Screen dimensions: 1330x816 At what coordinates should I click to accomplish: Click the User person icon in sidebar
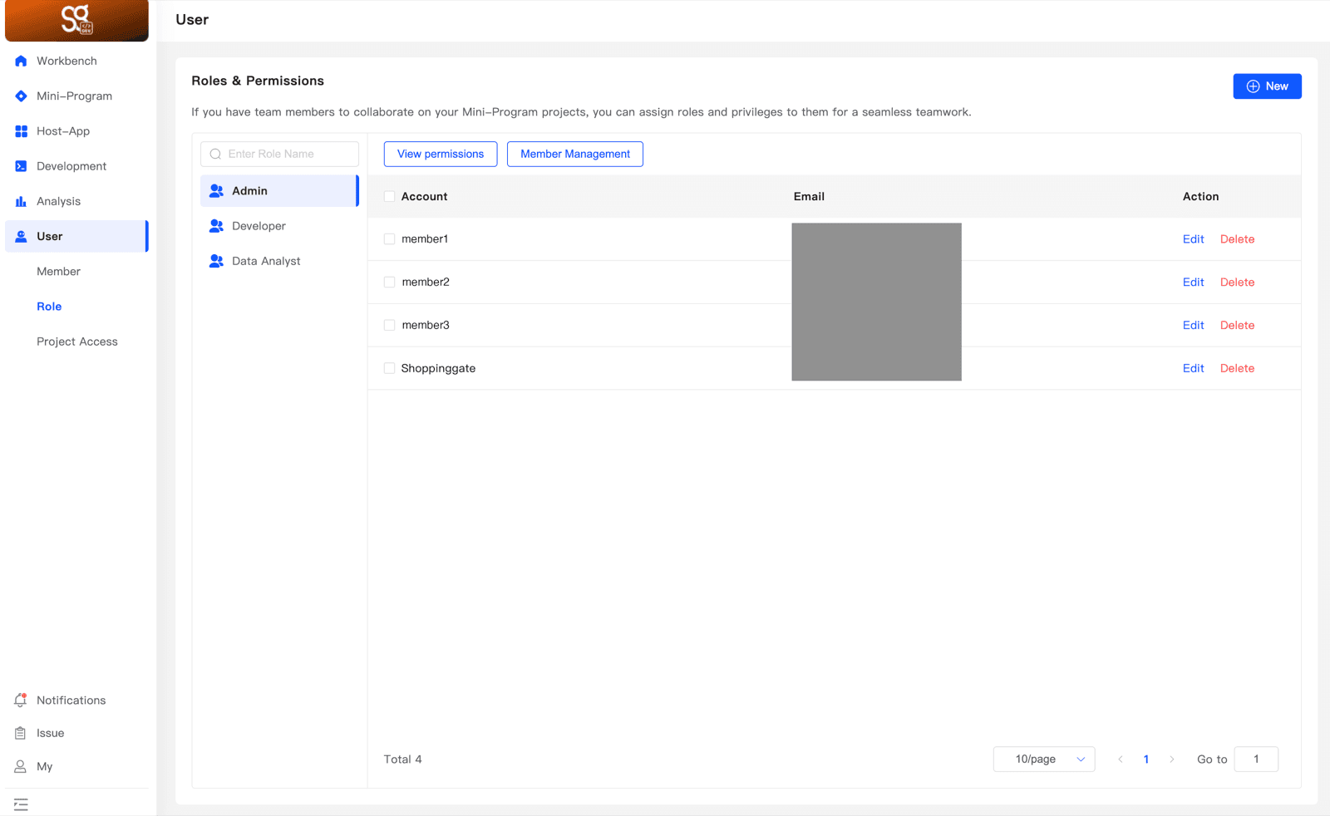click(21, 236)
